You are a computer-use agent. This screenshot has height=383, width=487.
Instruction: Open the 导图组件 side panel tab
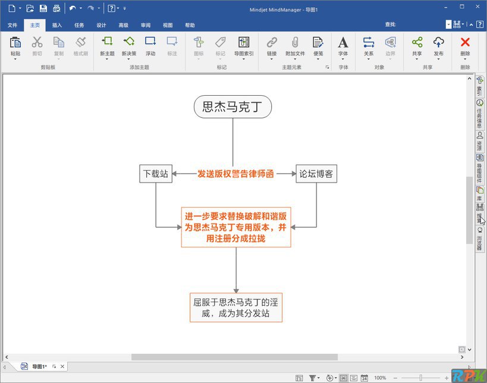coord(479,168)
